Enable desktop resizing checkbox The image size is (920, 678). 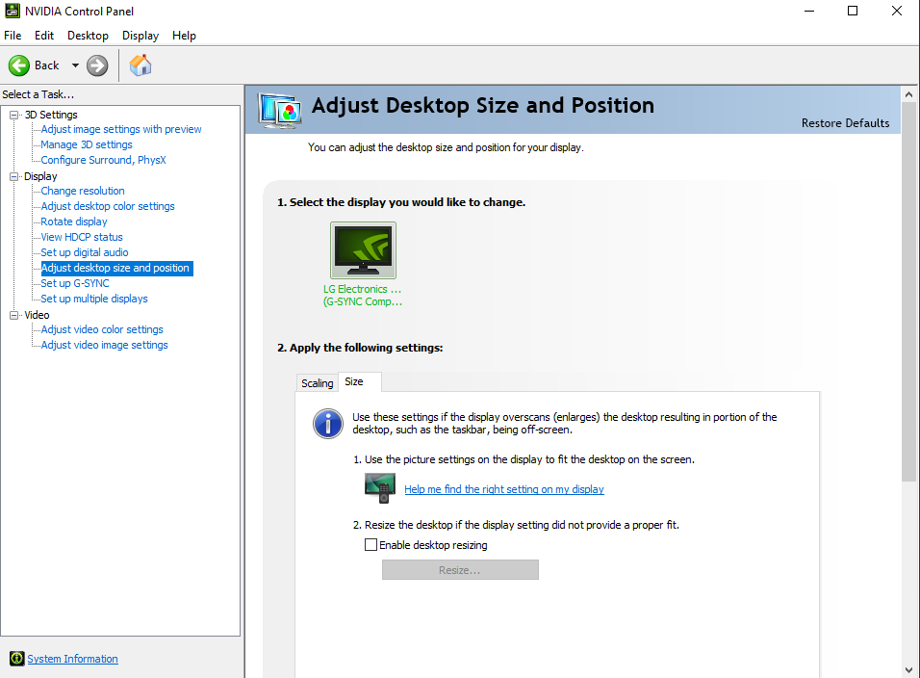pyautogui.click(x=371, y=545)
